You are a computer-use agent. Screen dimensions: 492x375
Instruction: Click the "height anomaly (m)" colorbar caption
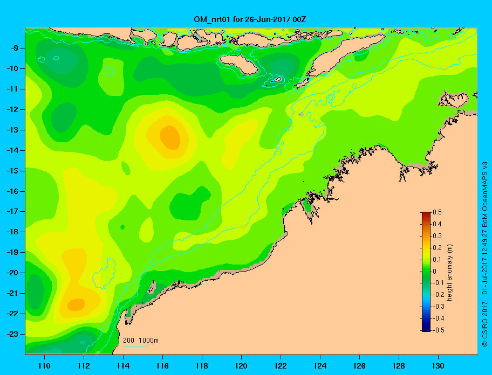(450, 272)
